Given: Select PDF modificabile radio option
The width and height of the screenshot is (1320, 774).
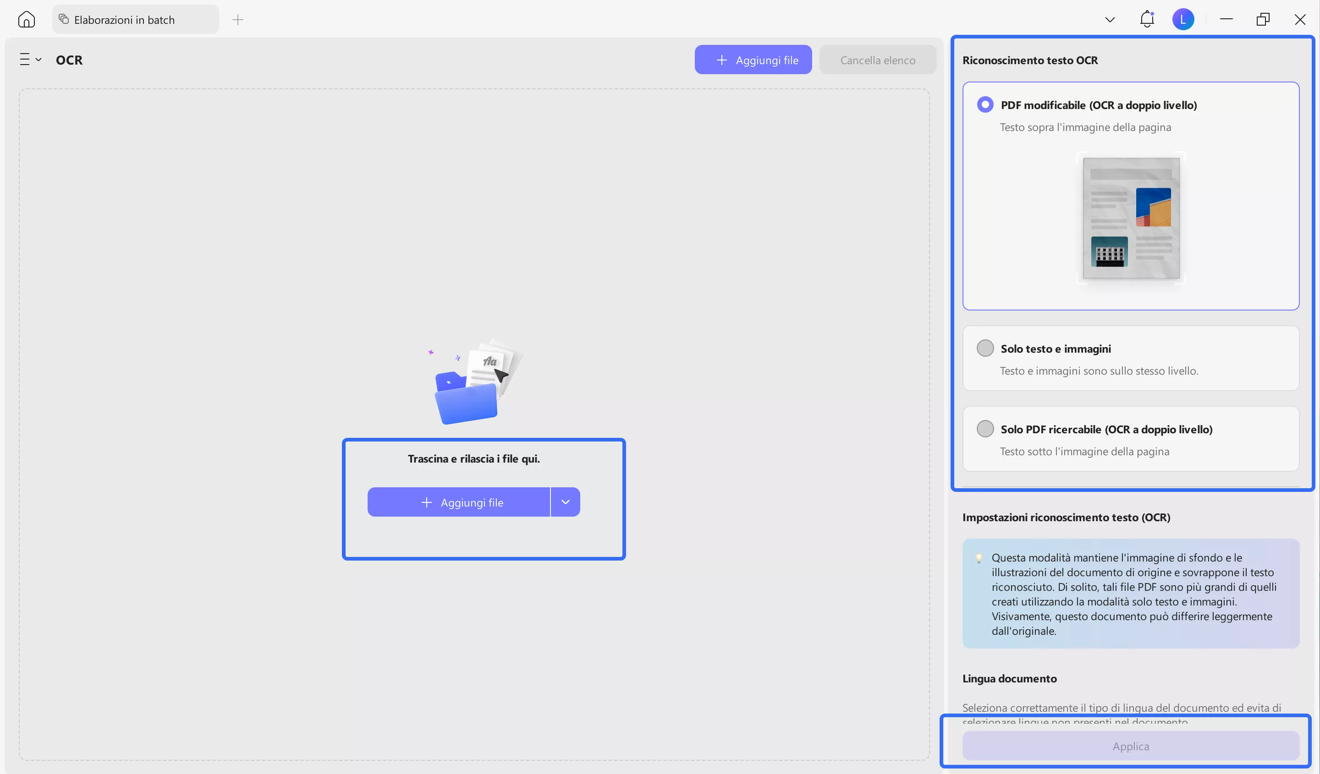Looking at the screenshot, I should pos(985,105).
